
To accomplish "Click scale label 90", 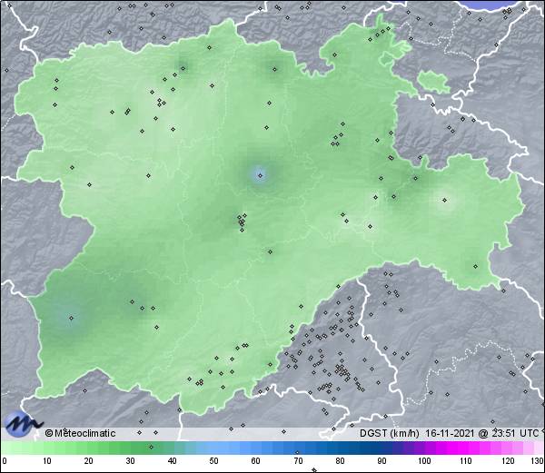I will tap(382, 461).
